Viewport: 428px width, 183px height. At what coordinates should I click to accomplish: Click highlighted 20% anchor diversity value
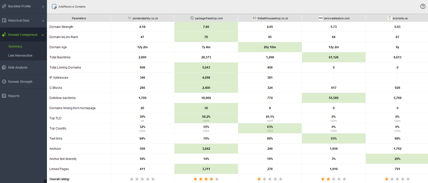pyautogui.click(x=397, y=159)
